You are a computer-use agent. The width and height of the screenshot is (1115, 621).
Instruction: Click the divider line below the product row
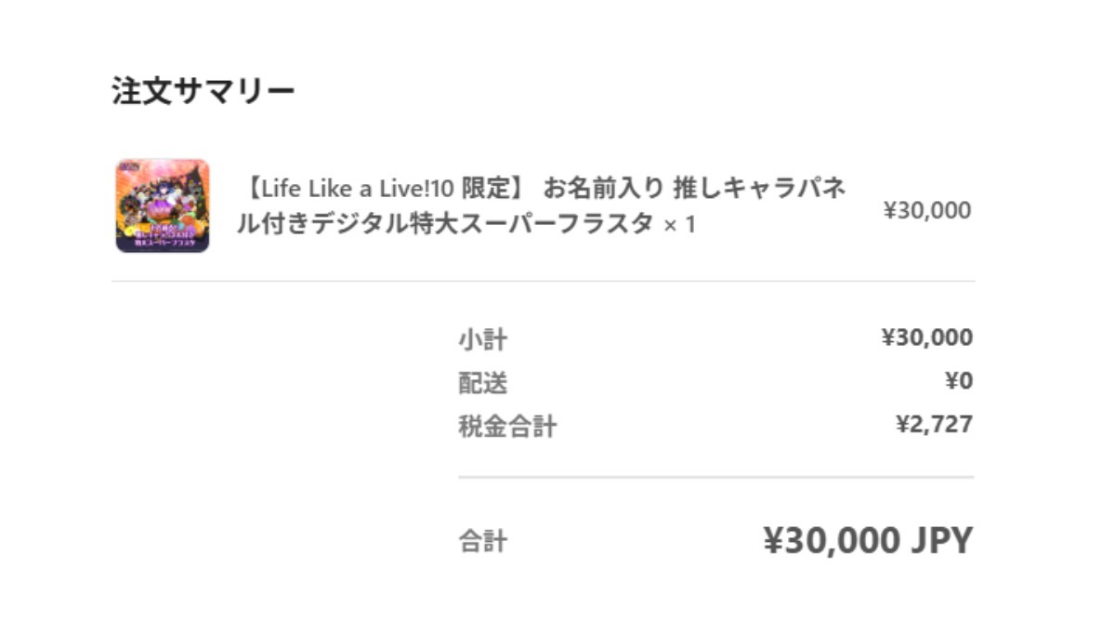click(x=544, y=281)
